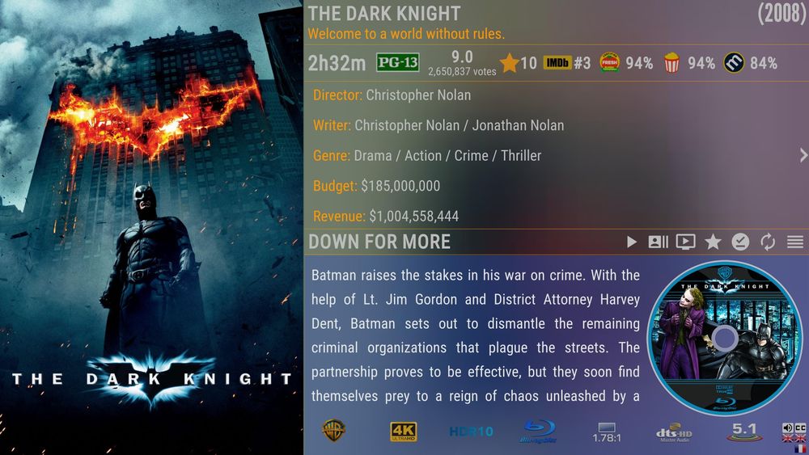Image resolution: width=809 pixels, height=455 pixels.
Task: Open the list menu icon
Action: 795,242
